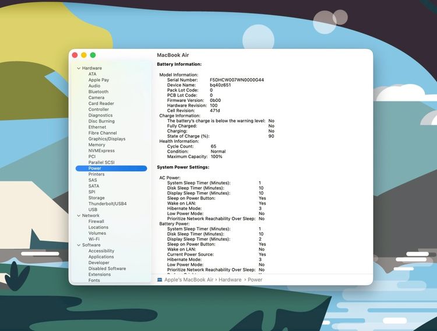Viewport: 437px width, 331px height.
Task: Select USB in the sidebar
Action: pyautogui.click(x=93, y=210)
